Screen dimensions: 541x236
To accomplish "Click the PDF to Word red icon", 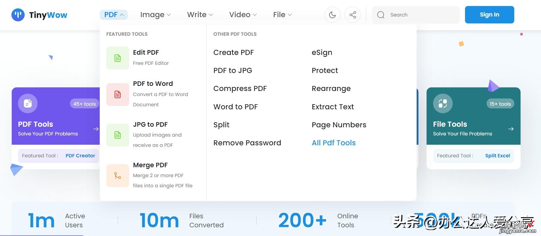I will coord(118,95).
